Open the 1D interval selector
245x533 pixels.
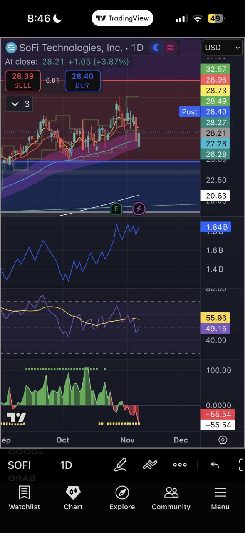(x=66, y=465)
